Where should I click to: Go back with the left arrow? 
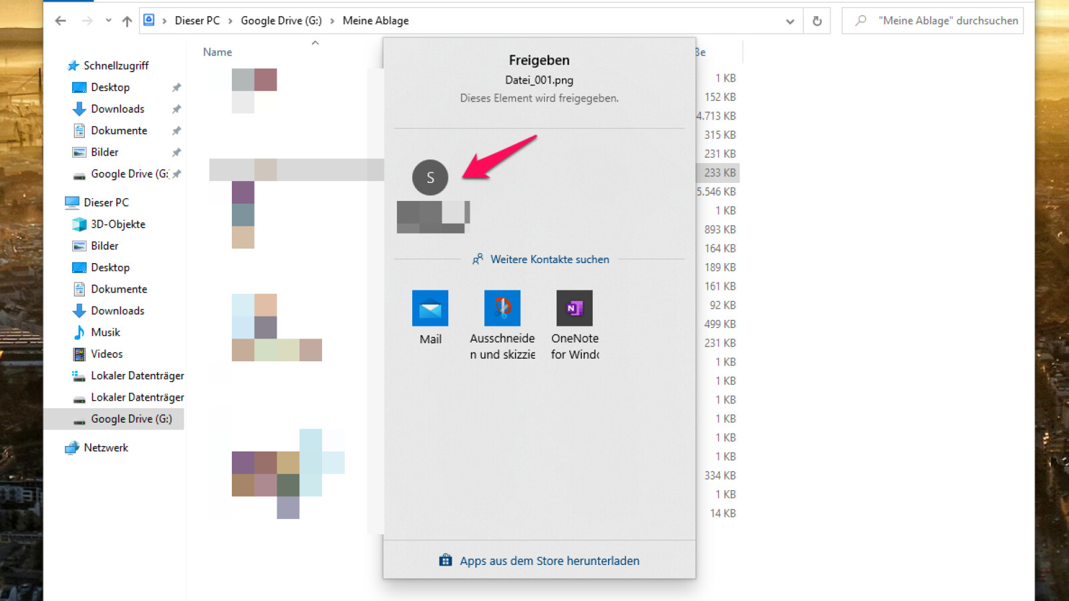tap(61, 21)
